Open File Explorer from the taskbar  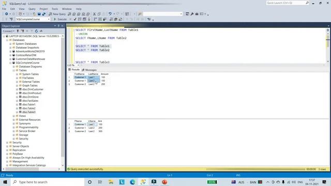coord(111,182)
